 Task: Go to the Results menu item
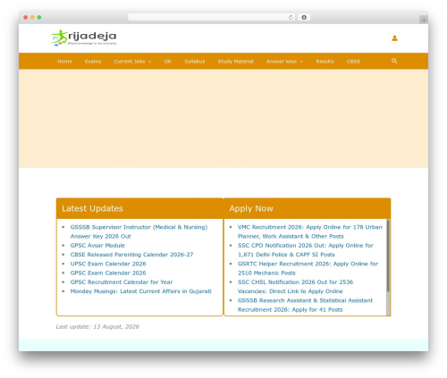tap(325, 62)
